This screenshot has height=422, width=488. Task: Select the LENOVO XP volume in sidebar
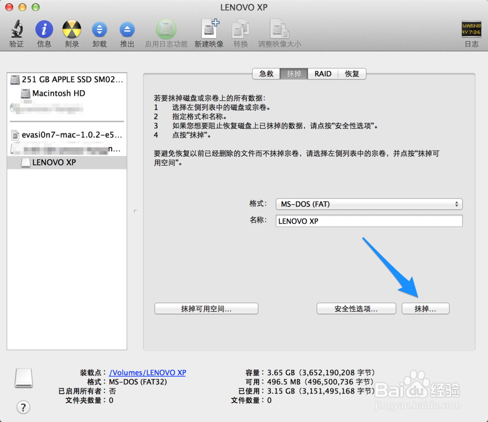[x=67, y=163]
